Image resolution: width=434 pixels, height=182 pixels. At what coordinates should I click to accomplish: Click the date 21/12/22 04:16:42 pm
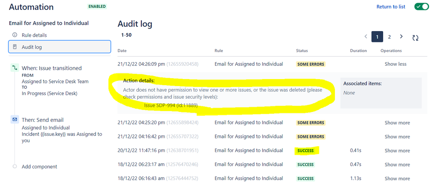coord(141,137)
